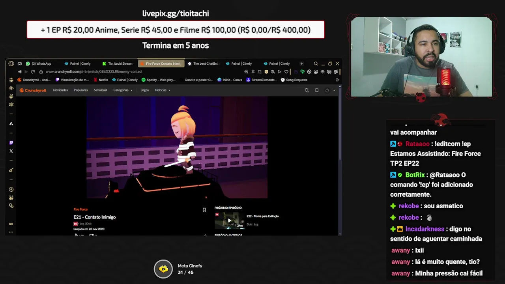Switch to the first Painel | Cinefy tab

tap(78, 64)
